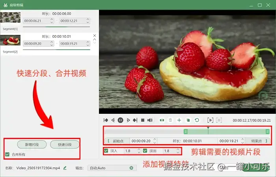Pause the video playback
The height and width of the screenshot is (177, 276).
[120, 120]
